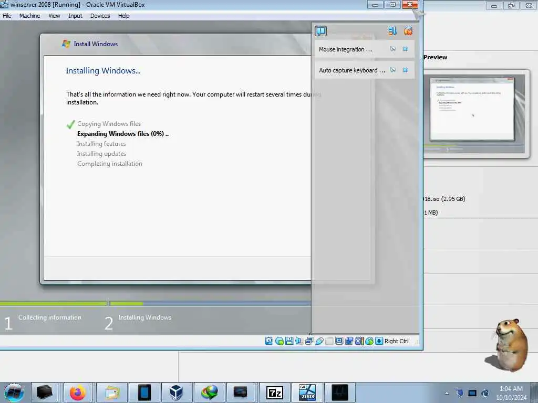Click the keyboard capture arrow status icon
Image resolution: width=538 pixels, height=403 pixels.
[379, 341]
